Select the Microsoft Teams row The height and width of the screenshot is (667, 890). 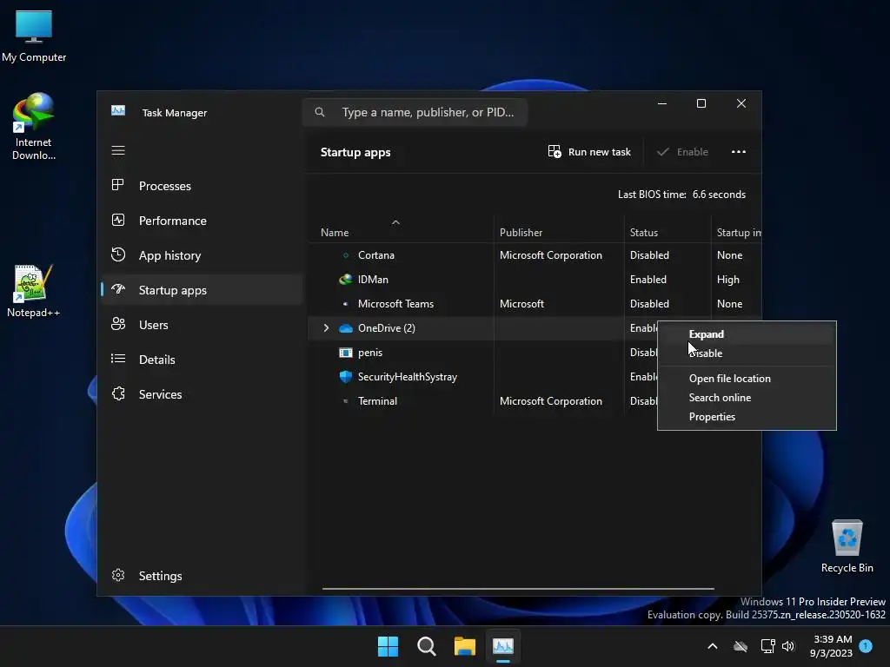pos(535,304)
